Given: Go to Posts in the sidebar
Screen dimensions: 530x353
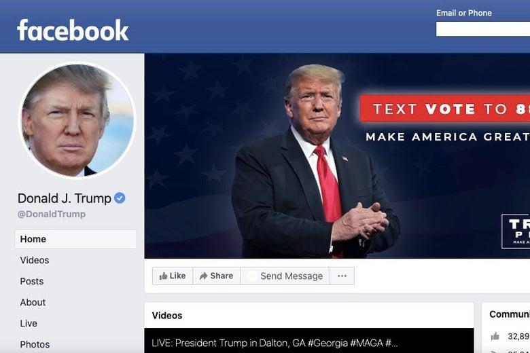Looking at the screenshot, I should click(32, 281).
